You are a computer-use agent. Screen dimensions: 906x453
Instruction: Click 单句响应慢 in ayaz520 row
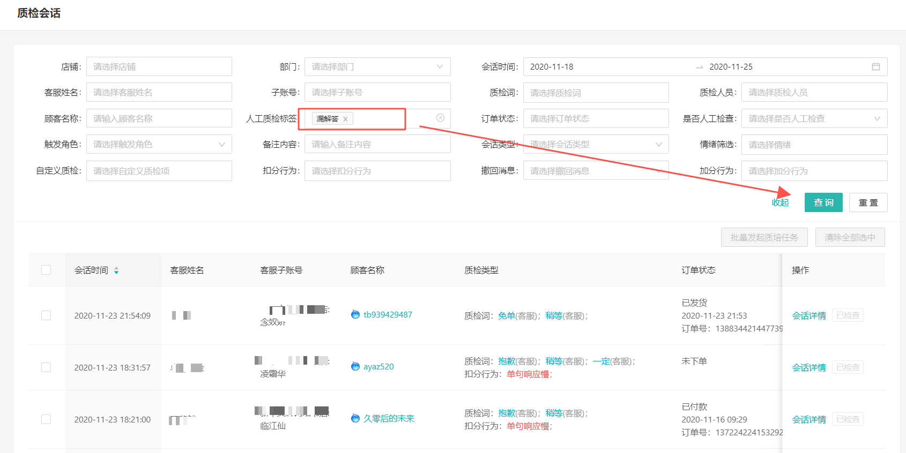528,374
